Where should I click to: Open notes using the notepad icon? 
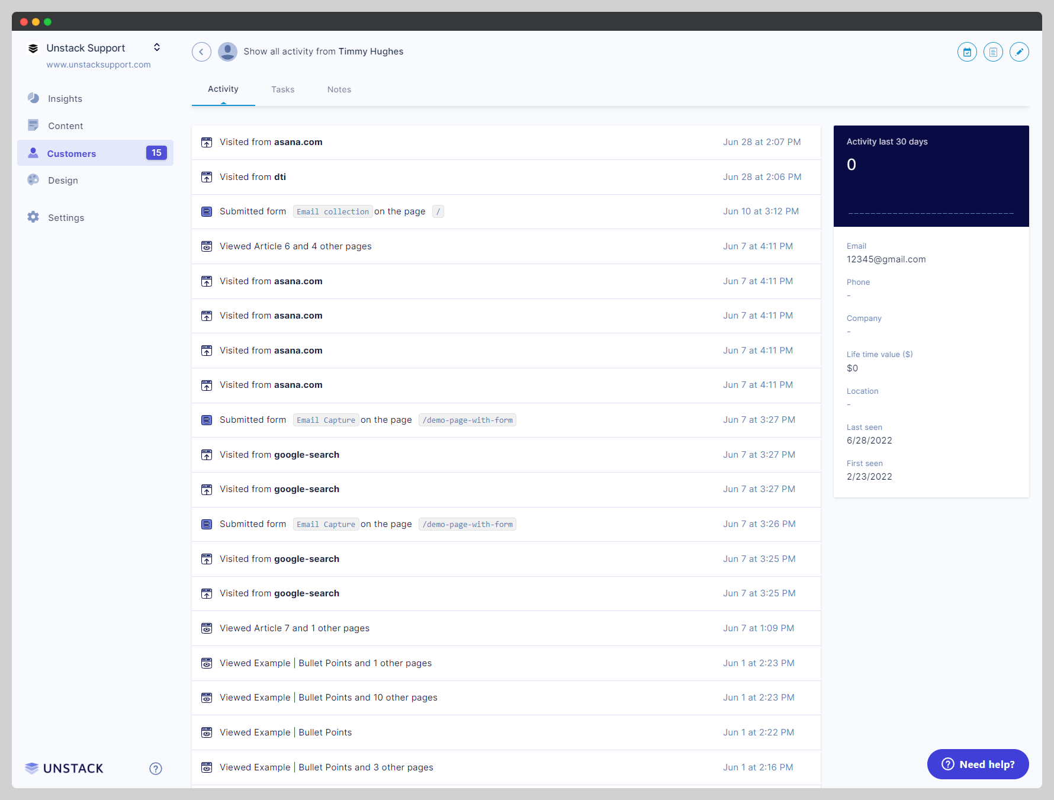pyautogui.click(x=993, y=52)
